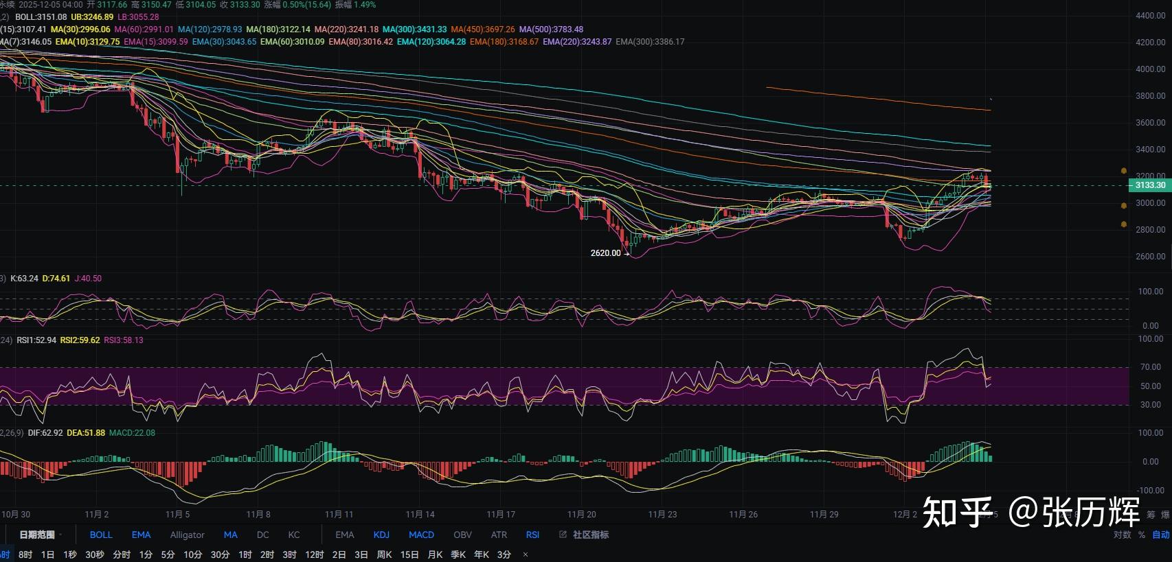The image size is (1172, 562).
Task: Click the top gold alert marker near 3200
Action: [1124, 170]
